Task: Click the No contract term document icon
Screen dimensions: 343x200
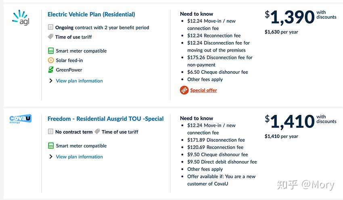Action: tap(50, 131)
